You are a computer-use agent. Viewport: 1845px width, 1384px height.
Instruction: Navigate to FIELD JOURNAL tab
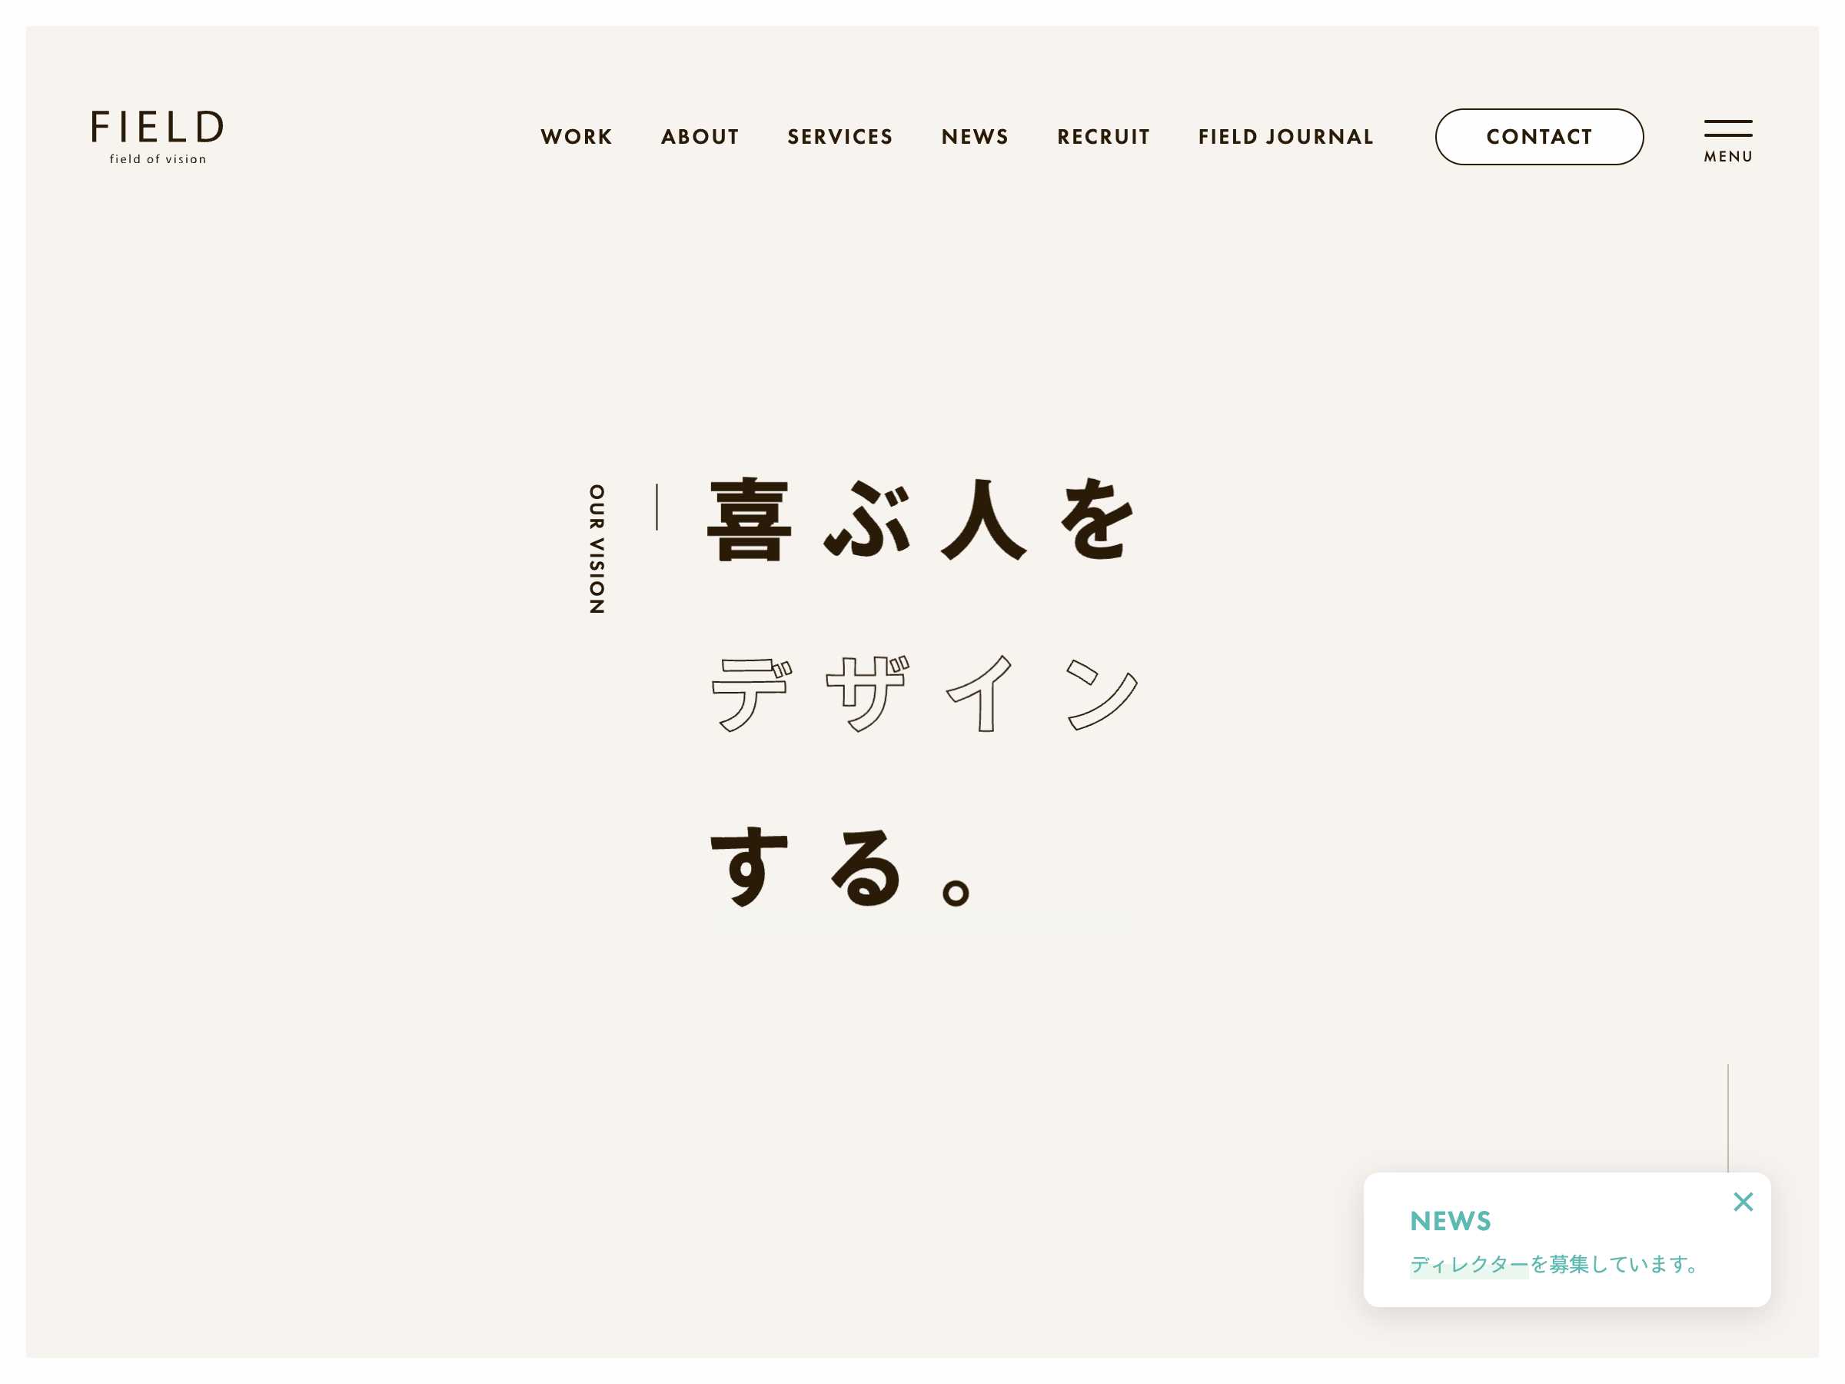[x=1285, y=135]
